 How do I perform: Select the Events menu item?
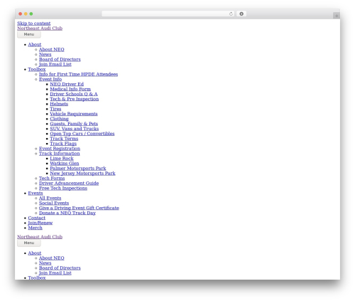point(35,193)
